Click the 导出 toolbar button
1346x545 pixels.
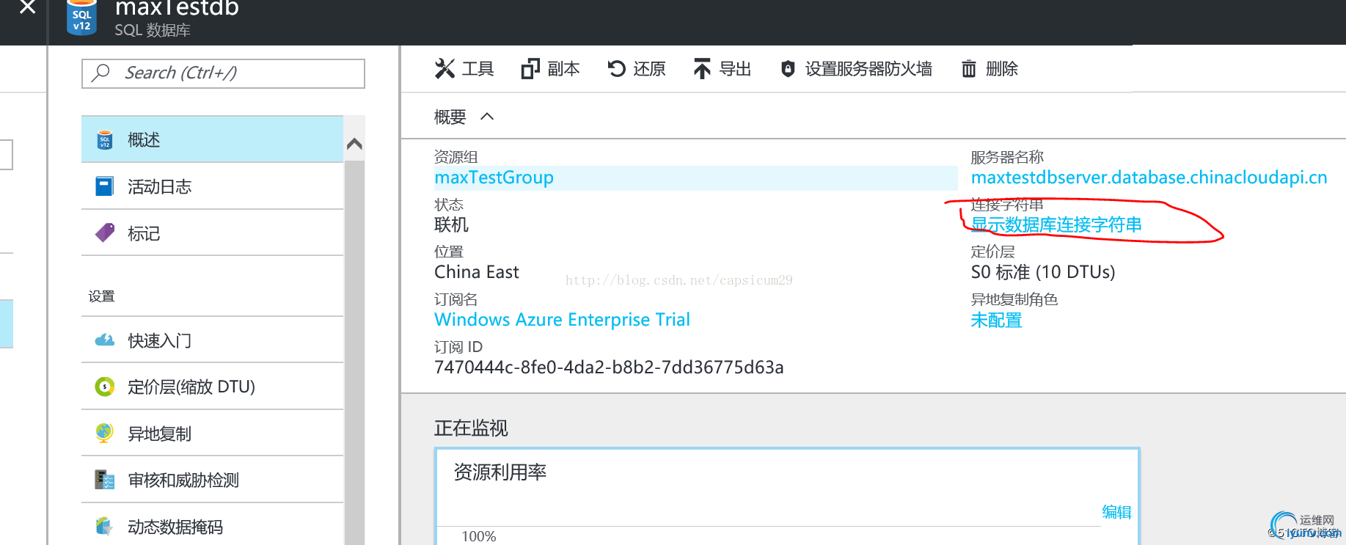point(723,69)
